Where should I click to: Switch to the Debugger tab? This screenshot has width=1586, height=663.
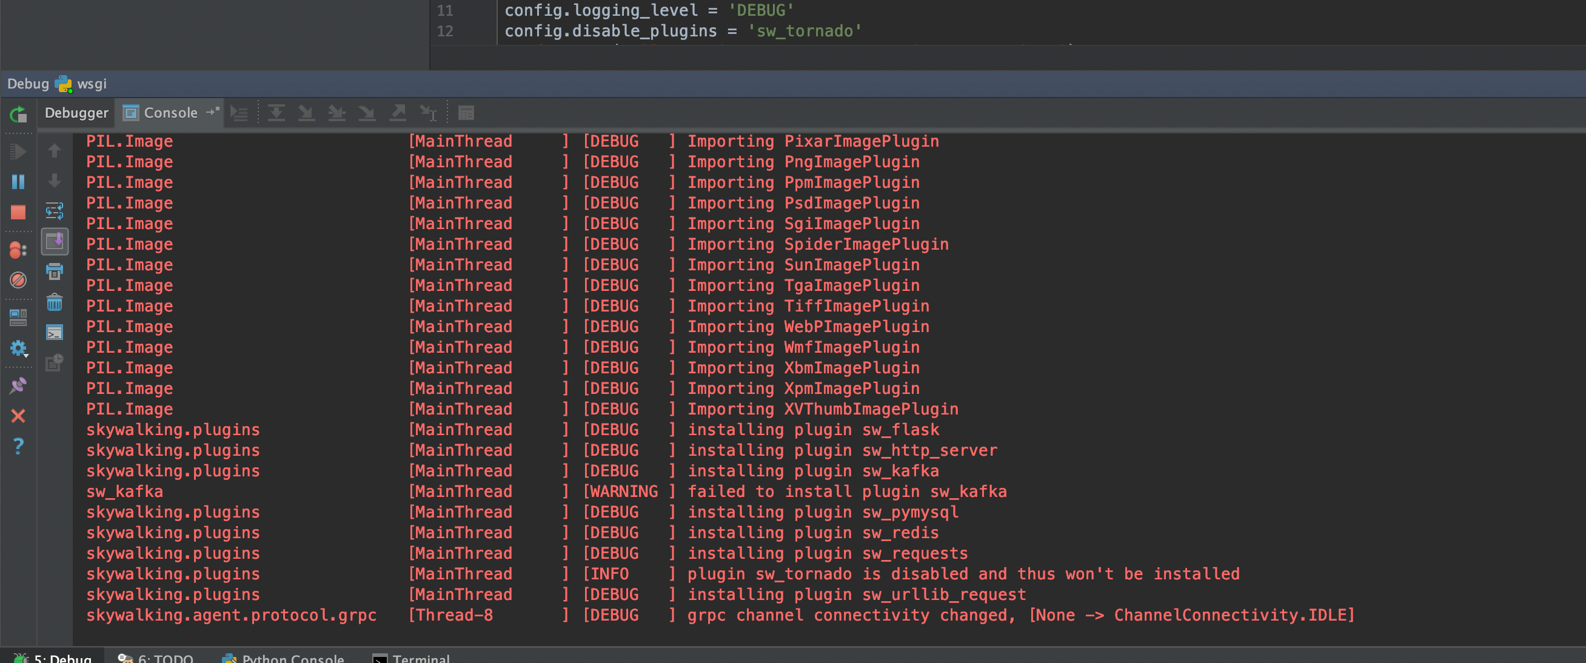pyautogui.click(x=76, y=113)
